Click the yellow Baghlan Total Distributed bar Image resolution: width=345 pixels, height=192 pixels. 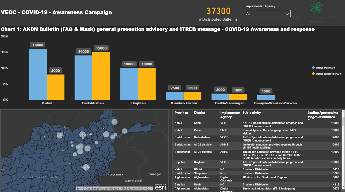pyautogui.click(x=147, y=84)
